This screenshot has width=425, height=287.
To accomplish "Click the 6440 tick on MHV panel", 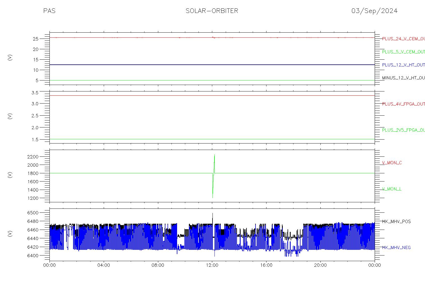I will 33,239.
